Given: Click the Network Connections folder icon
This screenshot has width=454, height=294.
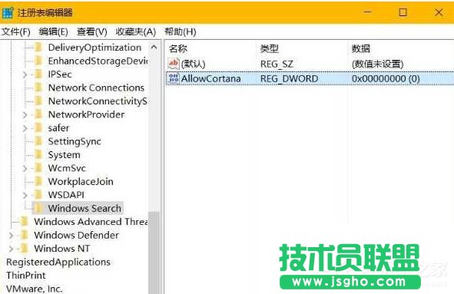Looking at the screenshot, I should 38,88.
